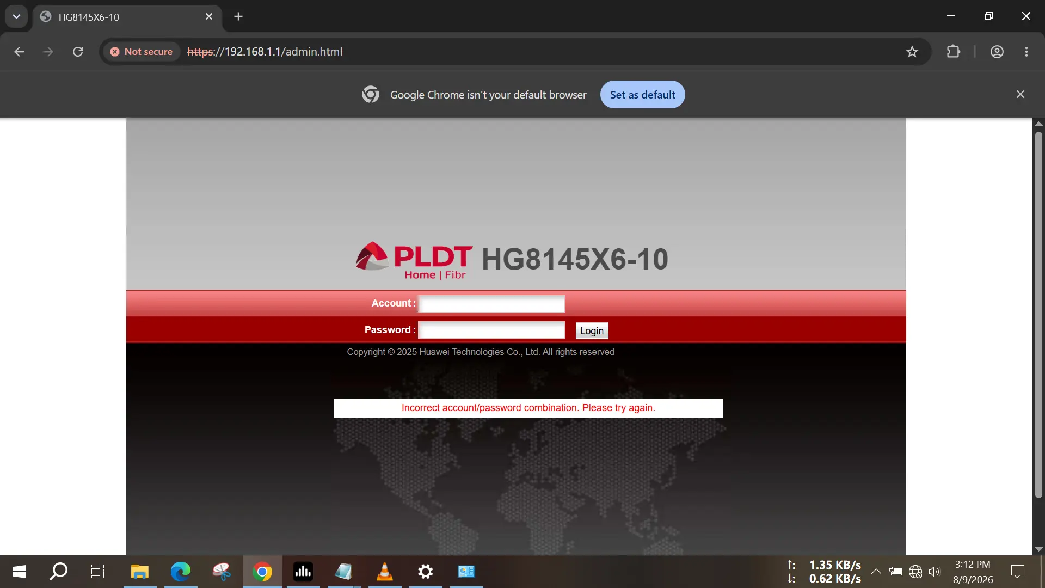Expand the tab search dropdown
The height and width of the screenshot is (588, 1045).
tap(16, 17)
